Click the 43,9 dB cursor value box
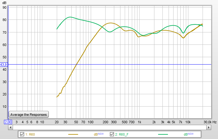 pos(3,65)
